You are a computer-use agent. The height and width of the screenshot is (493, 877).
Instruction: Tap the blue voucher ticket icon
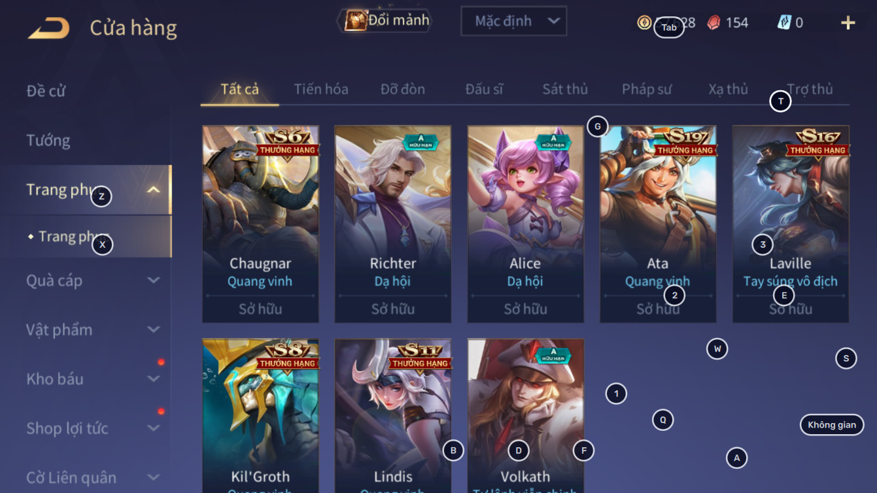(x=784, y=23)
